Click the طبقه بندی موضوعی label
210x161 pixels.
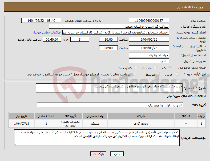192,68
